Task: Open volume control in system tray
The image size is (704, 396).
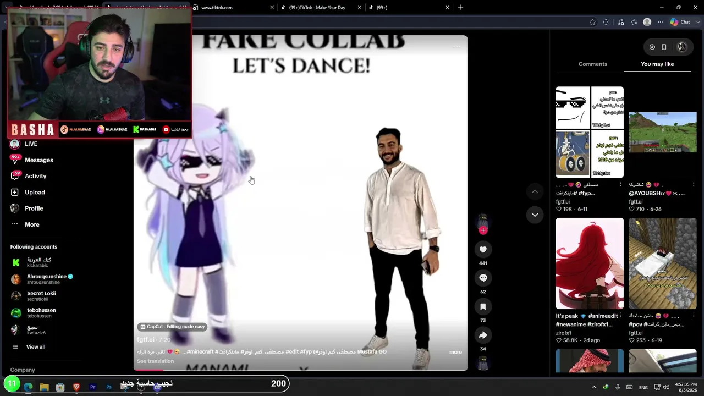Action: [x=666, y=387]
